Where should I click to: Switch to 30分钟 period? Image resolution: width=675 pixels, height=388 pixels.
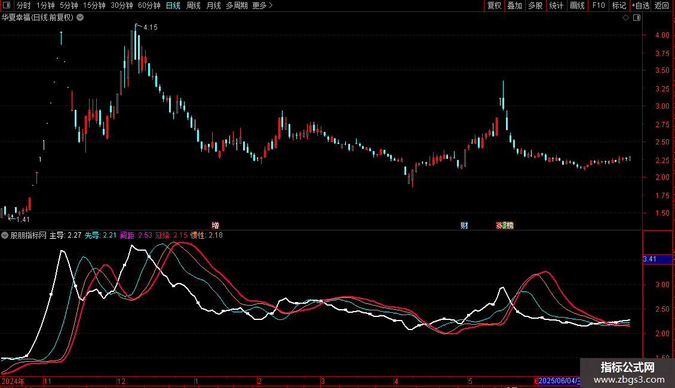[122, 5]
